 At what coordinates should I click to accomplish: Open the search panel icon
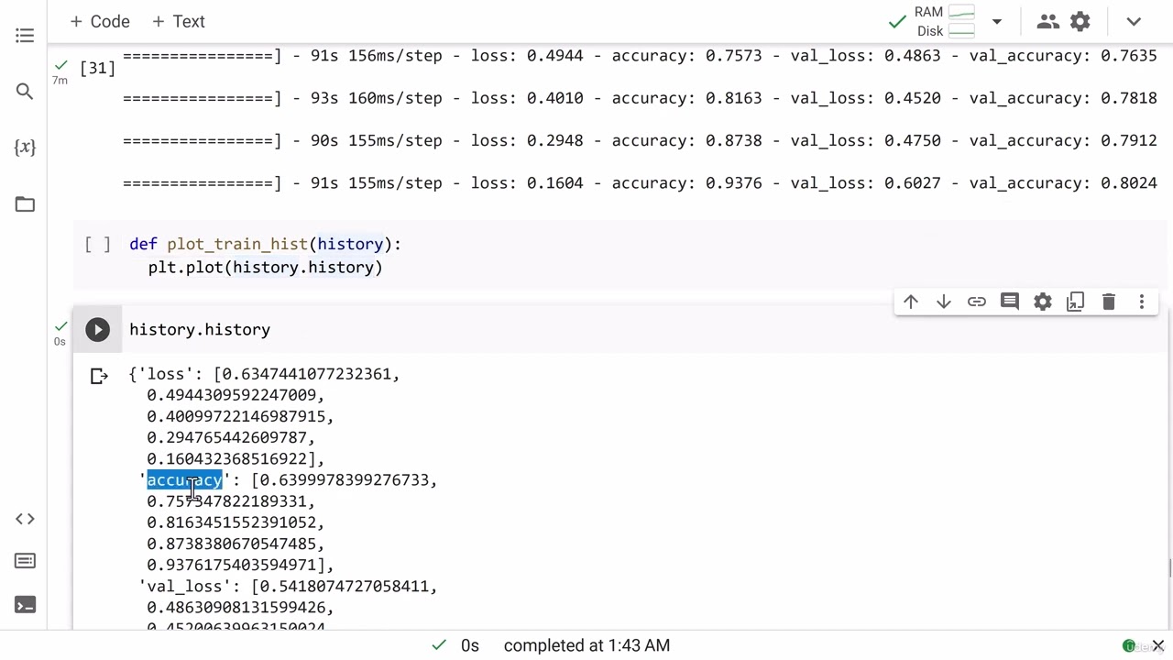click(25, 92)
